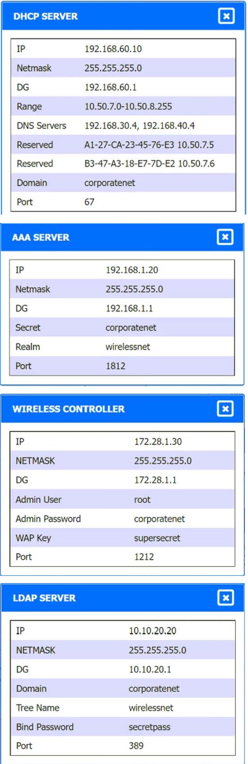Viewport: 248px width, 764px height.
Task: Click the WAP Key supersecret value
Action: point(157,538)
